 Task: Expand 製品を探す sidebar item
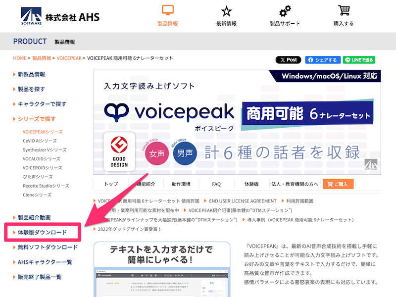click(x=31, y=89)
